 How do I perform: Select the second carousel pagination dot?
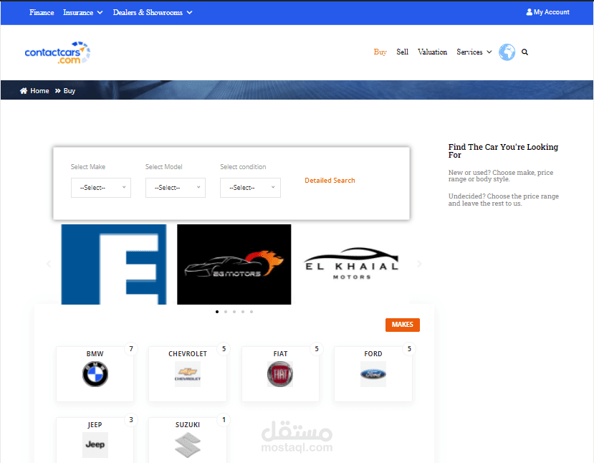[x=226, y=312]
